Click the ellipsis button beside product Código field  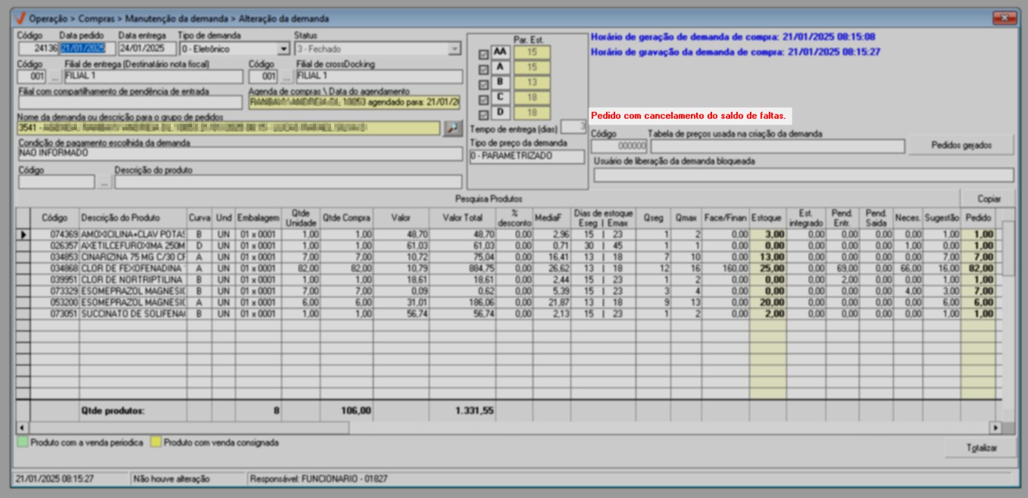(x=104, y=182)
